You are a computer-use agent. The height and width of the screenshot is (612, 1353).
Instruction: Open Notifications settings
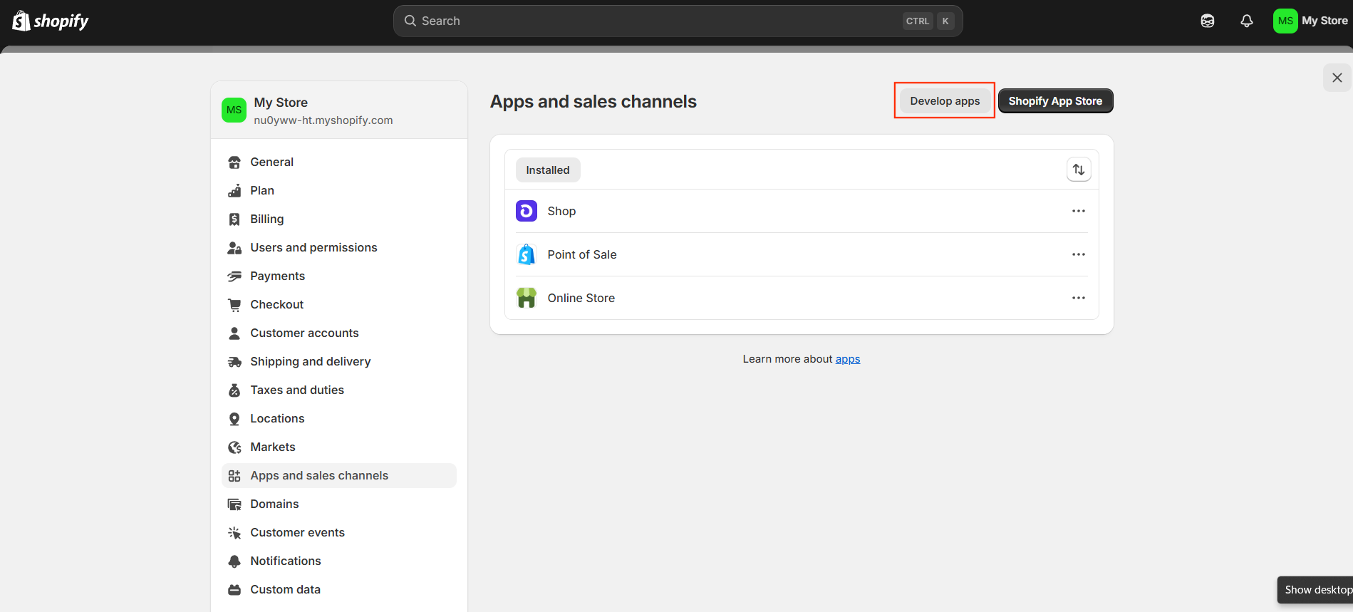pos(339,561)
